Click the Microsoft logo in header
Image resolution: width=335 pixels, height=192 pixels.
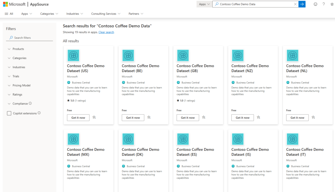tap(14, 4)
